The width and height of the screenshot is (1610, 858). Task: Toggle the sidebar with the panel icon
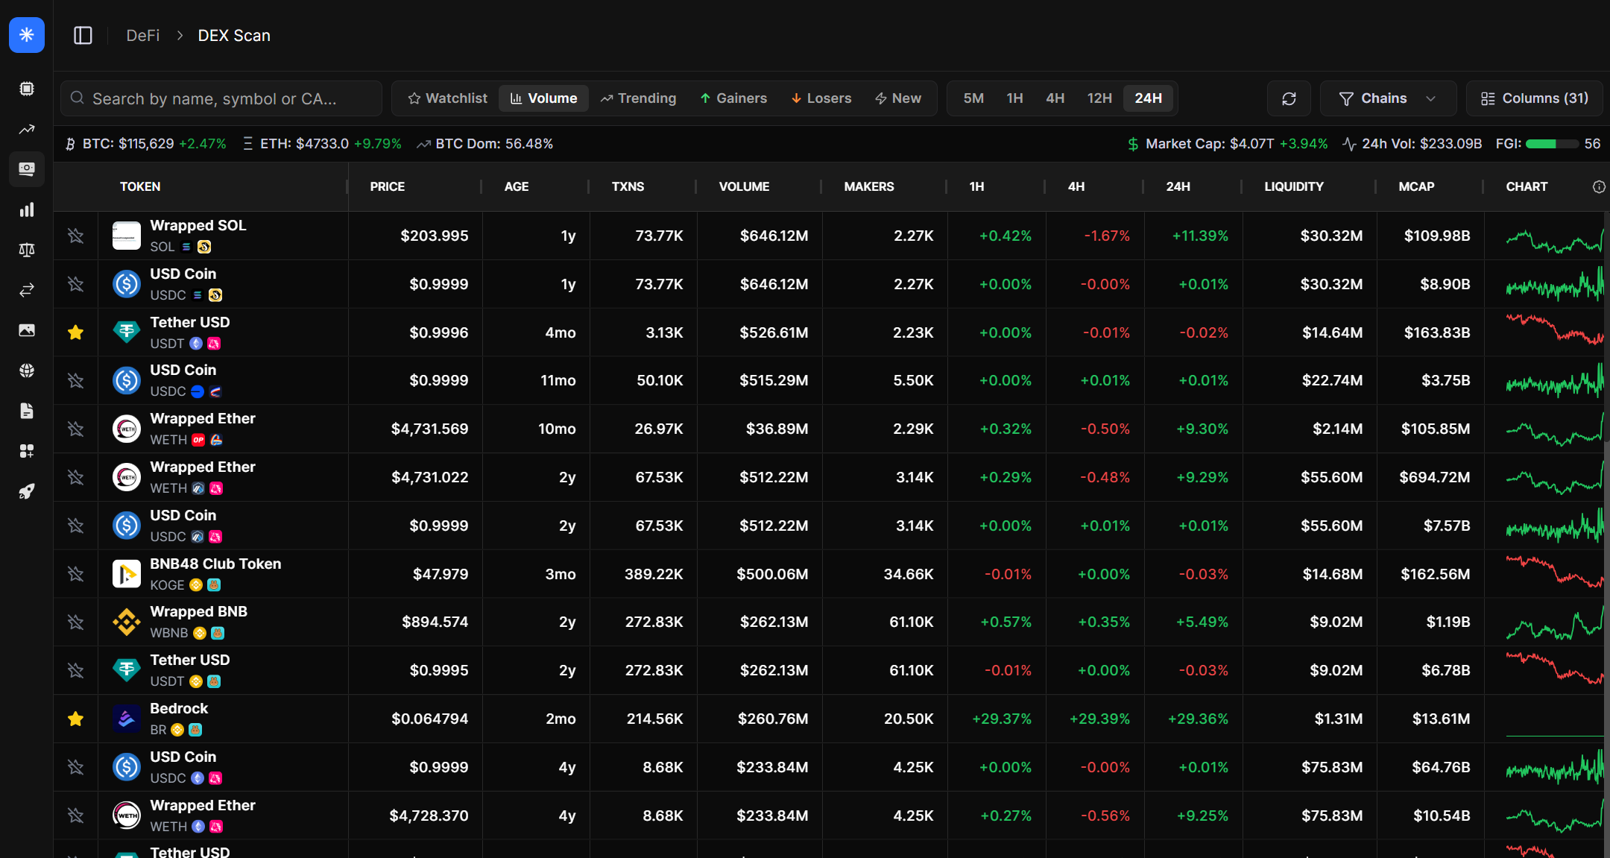pos(83,35)
